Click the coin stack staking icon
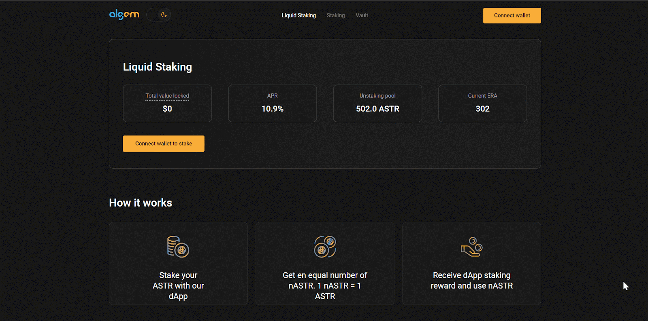Viewport: 648px width, 321px height. [x=178, y=247]
